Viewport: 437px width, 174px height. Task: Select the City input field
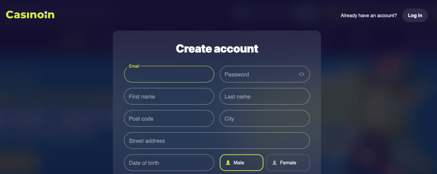click(265, 118)
